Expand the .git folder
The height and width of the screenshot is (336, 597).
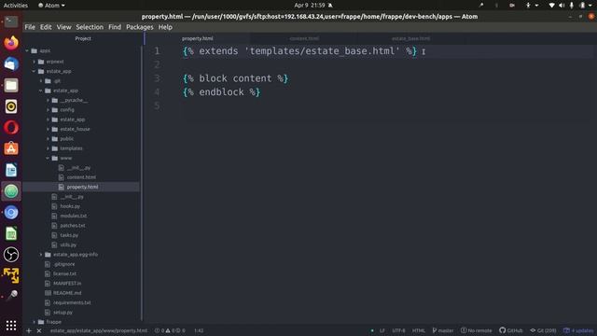tap(41, 81)
